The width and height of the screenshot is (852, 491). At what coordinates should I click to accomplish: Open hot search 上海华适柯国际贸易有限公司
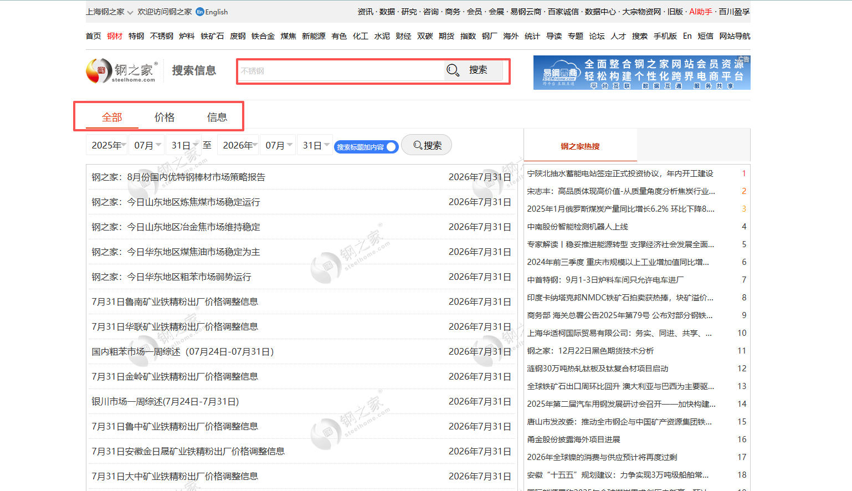pos(619,333)
